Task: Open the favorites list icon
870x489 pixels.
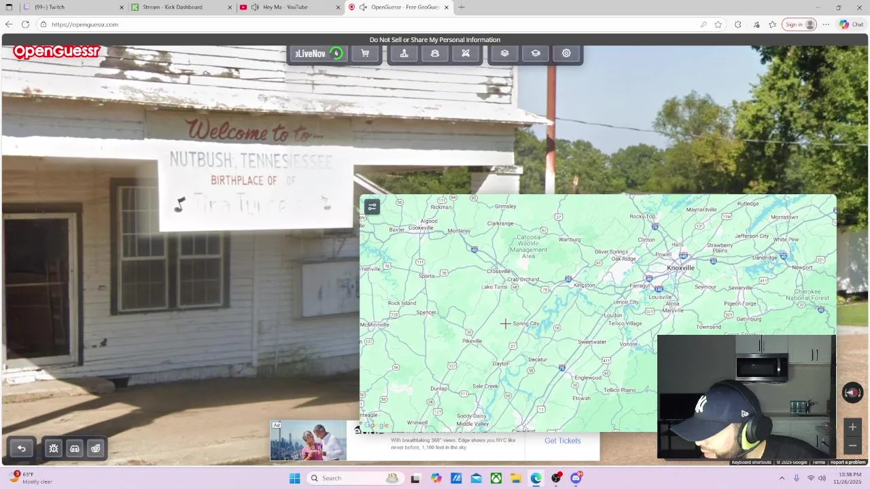Action: (773, 24)
